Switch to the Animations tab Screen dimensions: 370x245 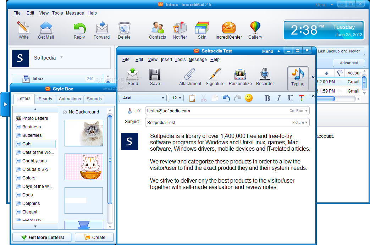pyautogui.click(x=70, y=99)
